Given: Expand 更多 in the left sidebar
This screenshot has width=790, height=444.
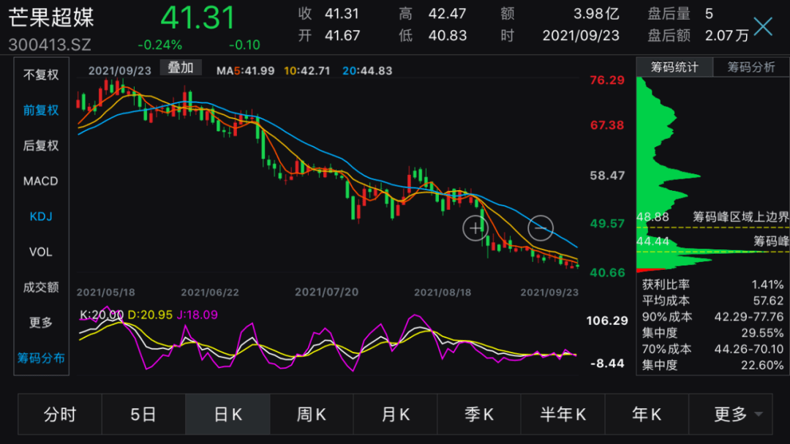Looking at the screenshot, I should 40,323.
